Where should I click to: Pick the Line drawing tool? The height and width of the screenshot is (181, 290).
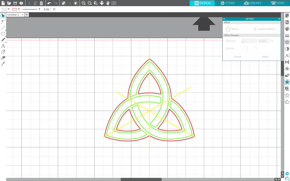pyautogui.click(x=3, y=28)
